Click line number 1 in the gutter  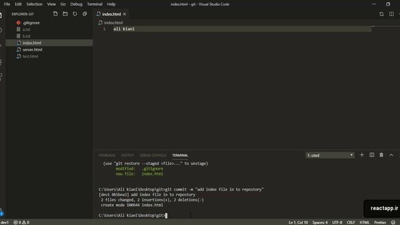(x=104, y=29)
